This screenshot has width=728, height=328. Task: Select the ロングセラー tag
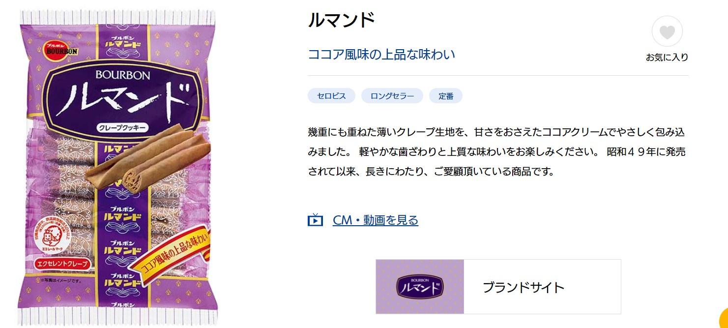click(392, 96)
